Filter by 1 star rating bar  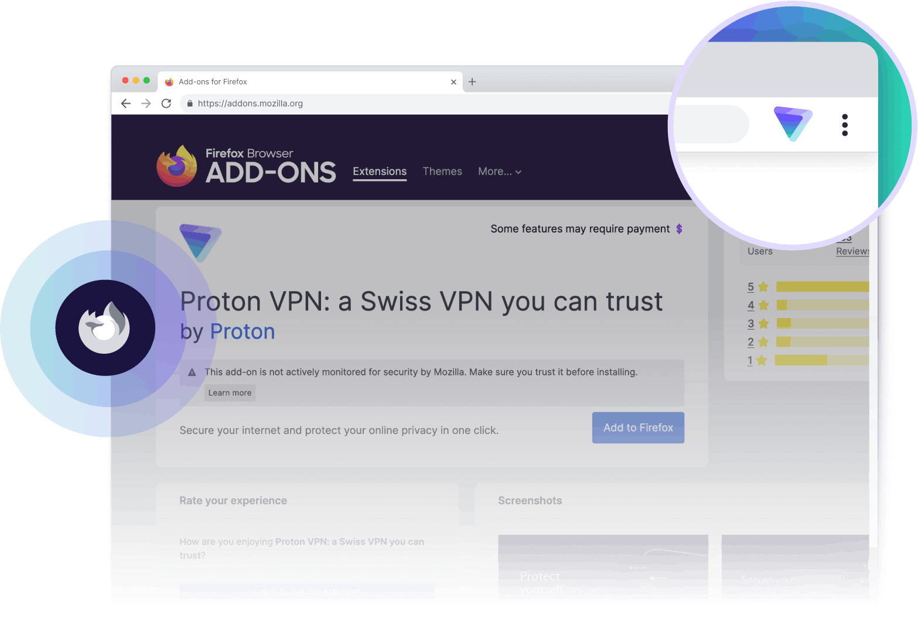click(808, 360)
